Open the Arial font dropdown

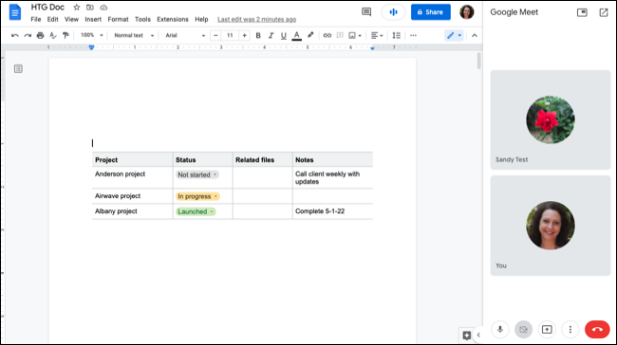[185, 35]
